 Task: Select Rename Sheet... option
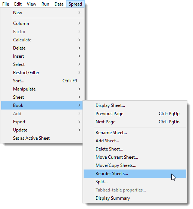click(135, 133)
